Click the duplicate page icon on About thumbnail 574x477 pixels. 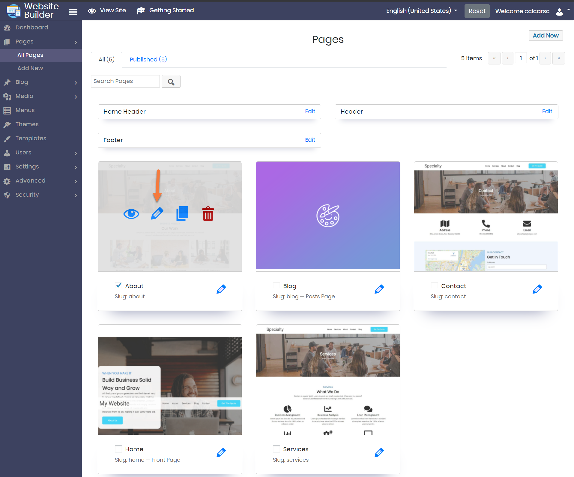click(182, 213)
